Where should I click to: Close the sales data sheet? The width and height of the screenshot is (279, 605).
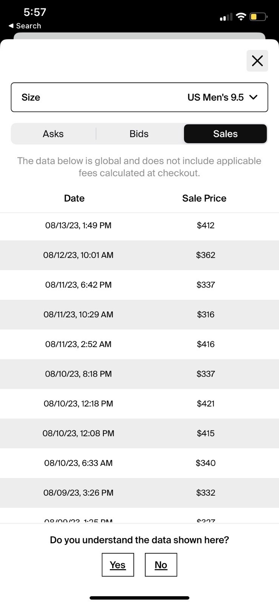[257, 60]
